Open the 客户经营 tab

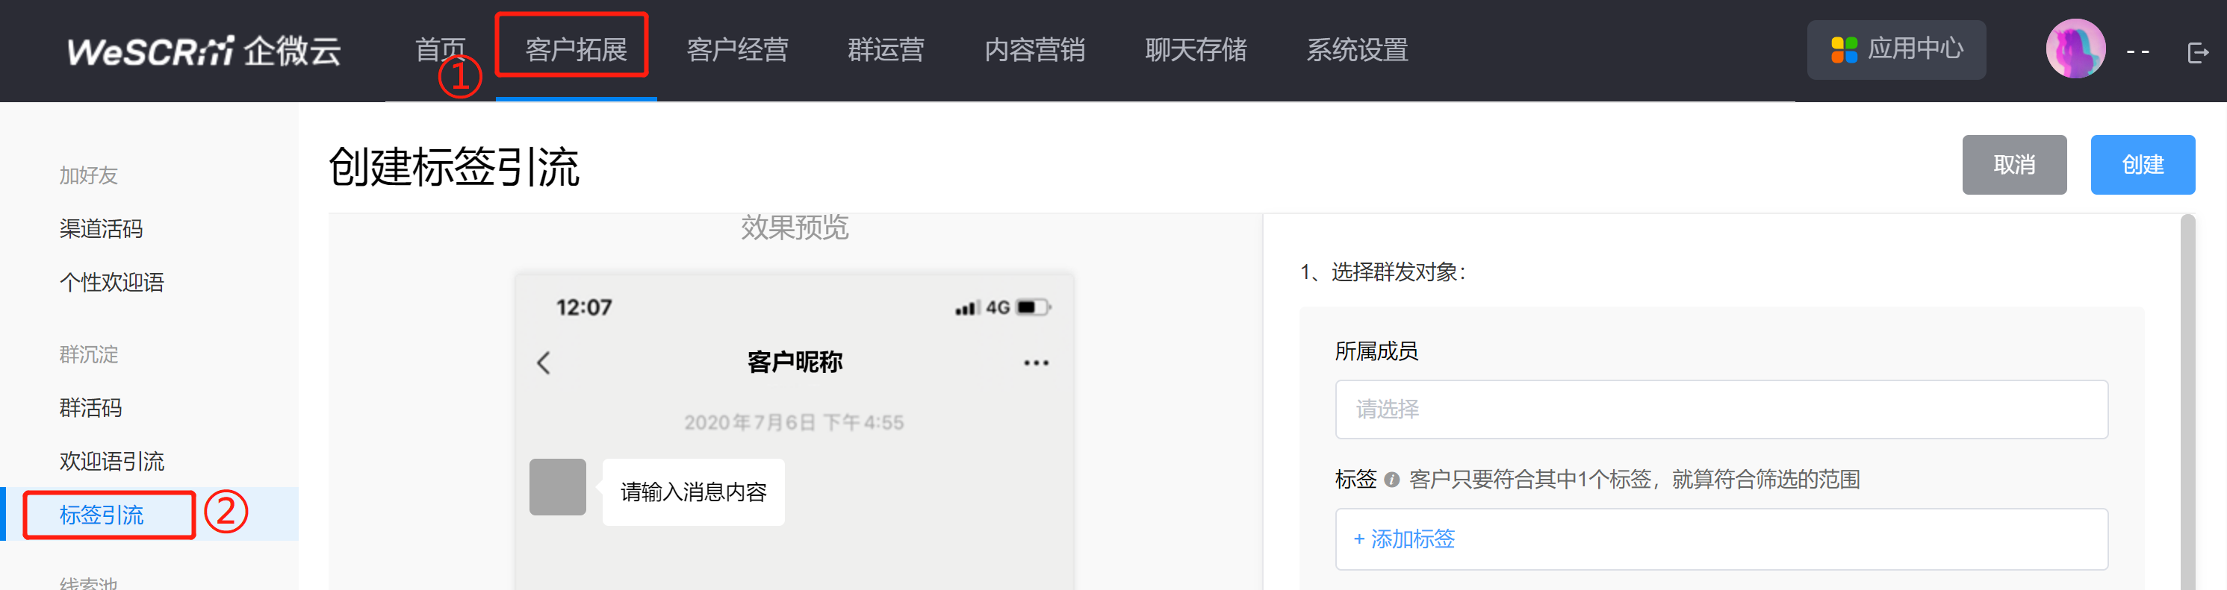[x=736, y=50]
